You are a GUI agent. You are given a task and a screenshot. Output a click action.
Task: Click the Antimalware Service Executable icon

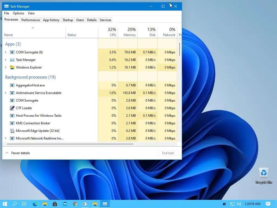pos(12,93)
